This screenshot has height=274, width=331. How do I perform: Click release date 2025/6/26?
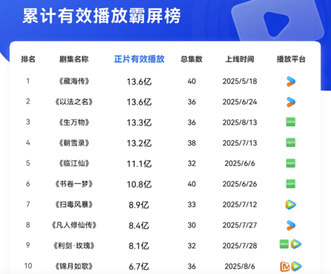(x=240, y=184)
